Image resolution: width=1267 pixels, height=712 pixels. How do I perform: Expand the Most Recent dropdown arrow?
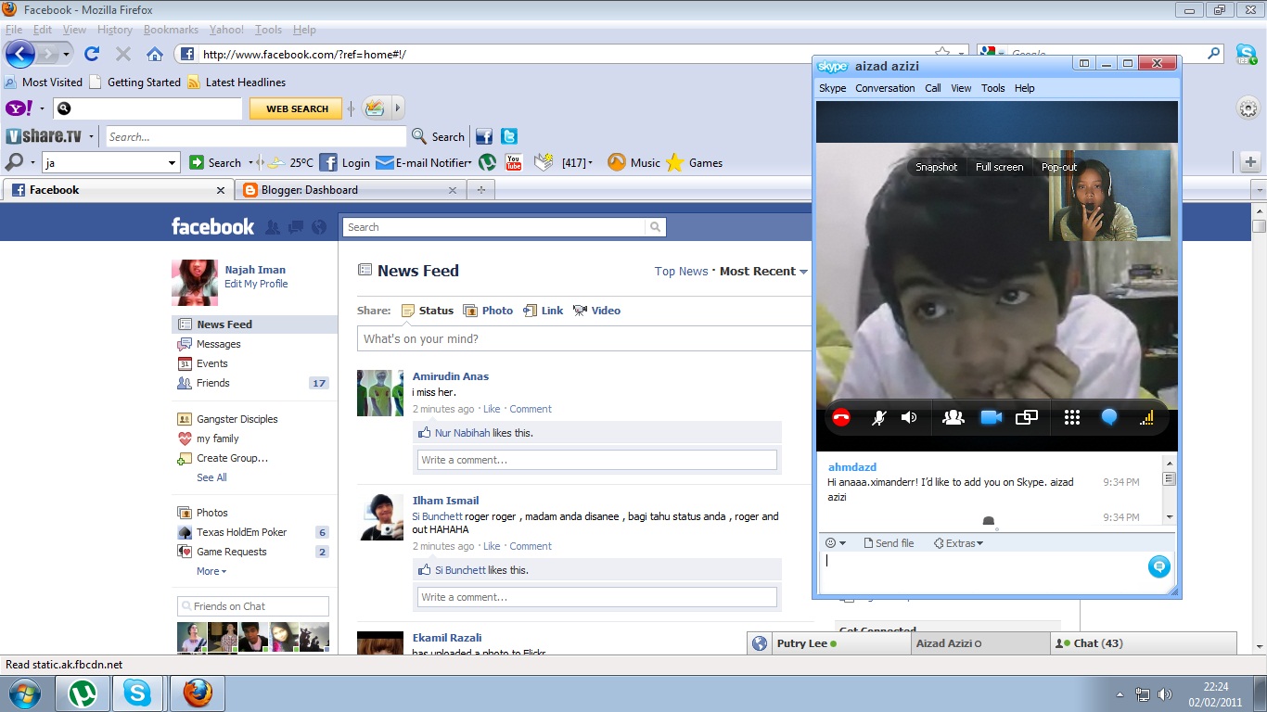(803, 272)
